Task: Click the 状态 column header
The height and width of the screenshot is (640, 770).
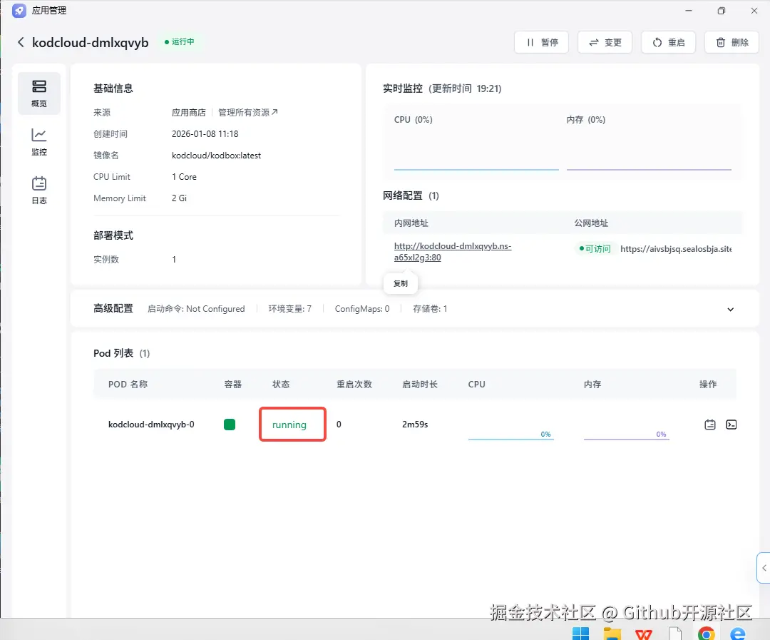Action: pos(281,385)
